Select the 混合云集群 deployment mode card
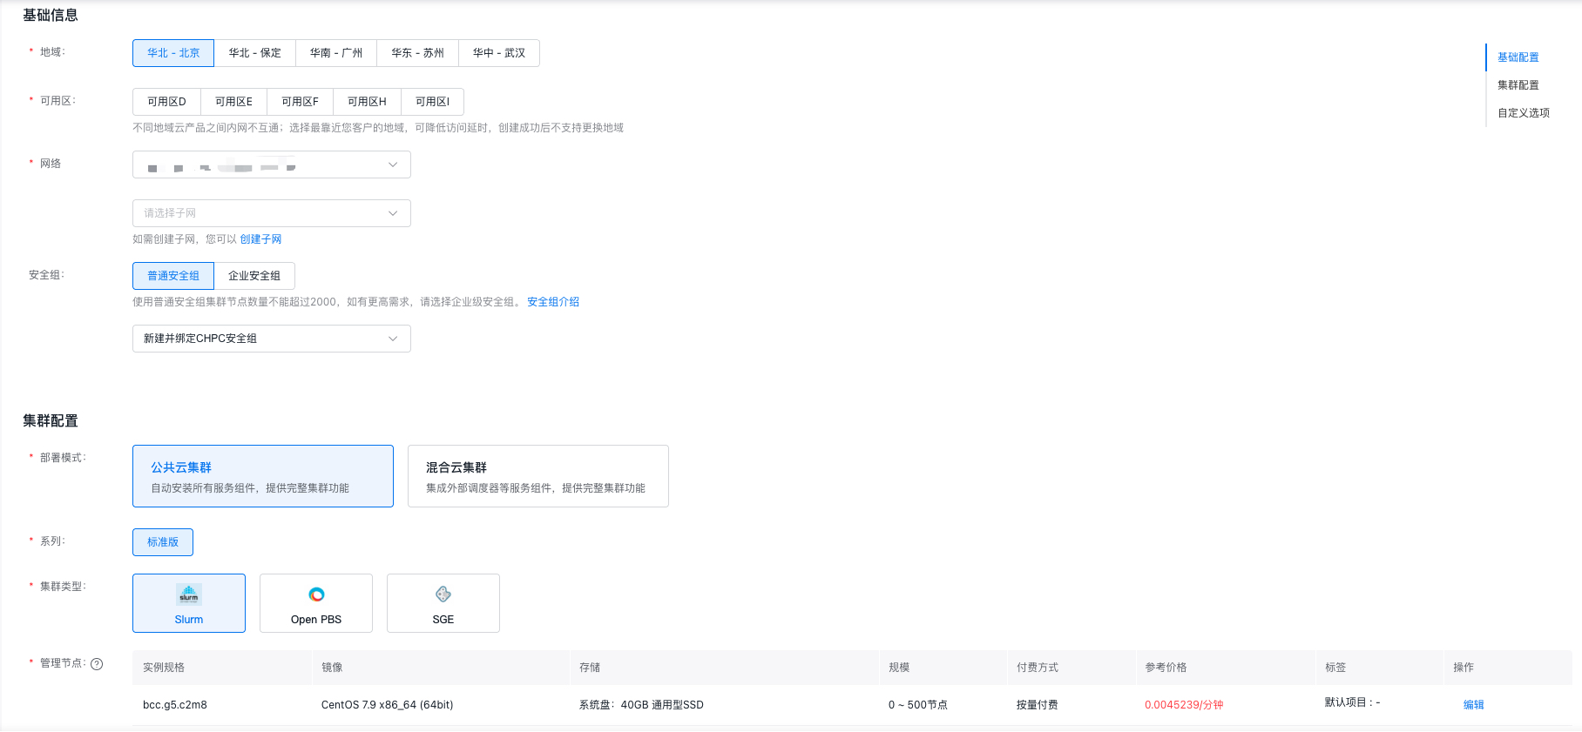 [x=538, y=476]
